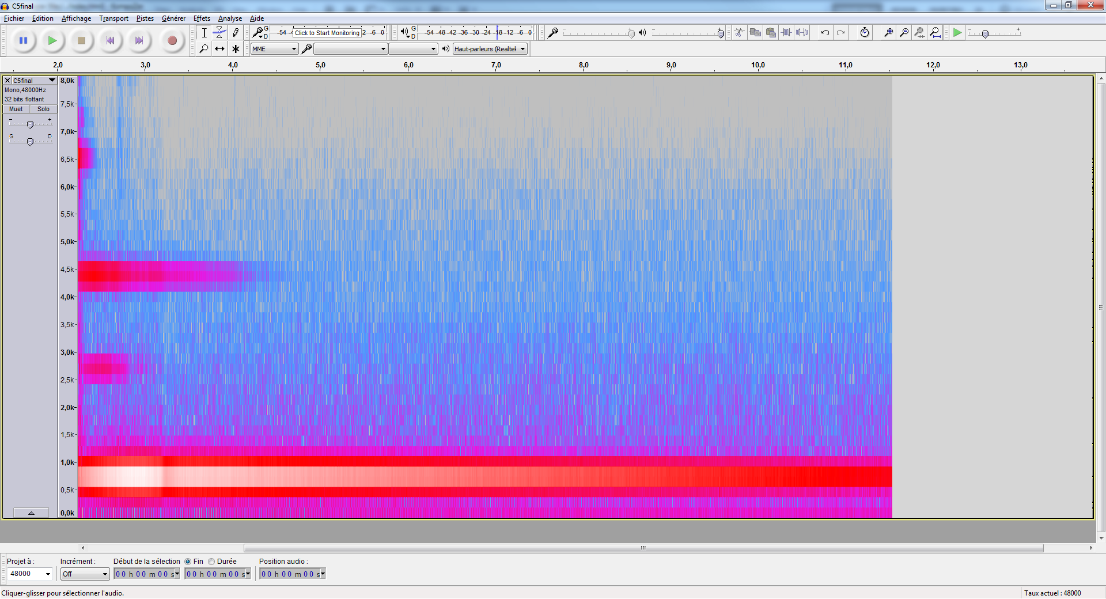Select the Time Shift tool
Screen dimensions: 1106x599
point(219,49)
